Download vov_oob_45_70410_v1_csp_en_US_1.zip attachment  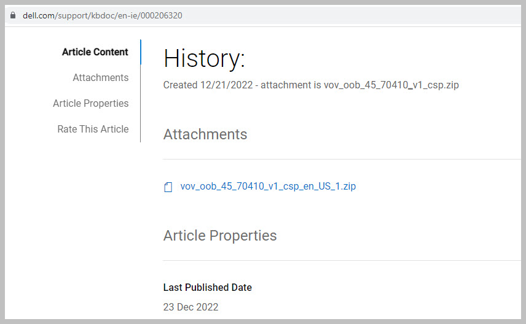click(x=268, y=187)
